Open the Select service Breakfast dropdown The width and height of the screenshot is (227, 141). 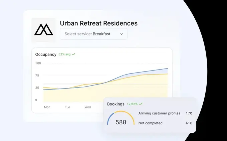pos(93,34)
